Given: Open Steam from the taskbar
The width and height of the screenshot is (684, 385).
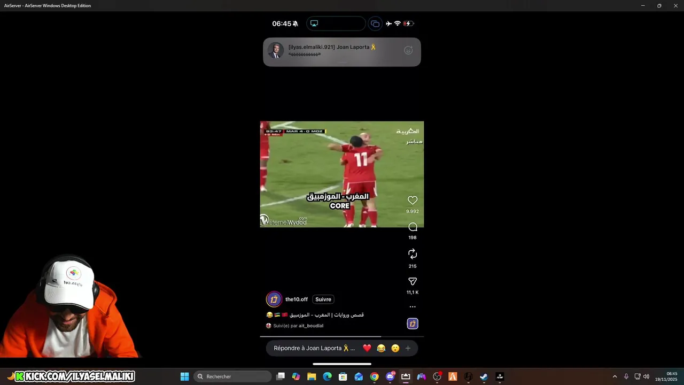Looking at the screenshot, I should point(484,376).
